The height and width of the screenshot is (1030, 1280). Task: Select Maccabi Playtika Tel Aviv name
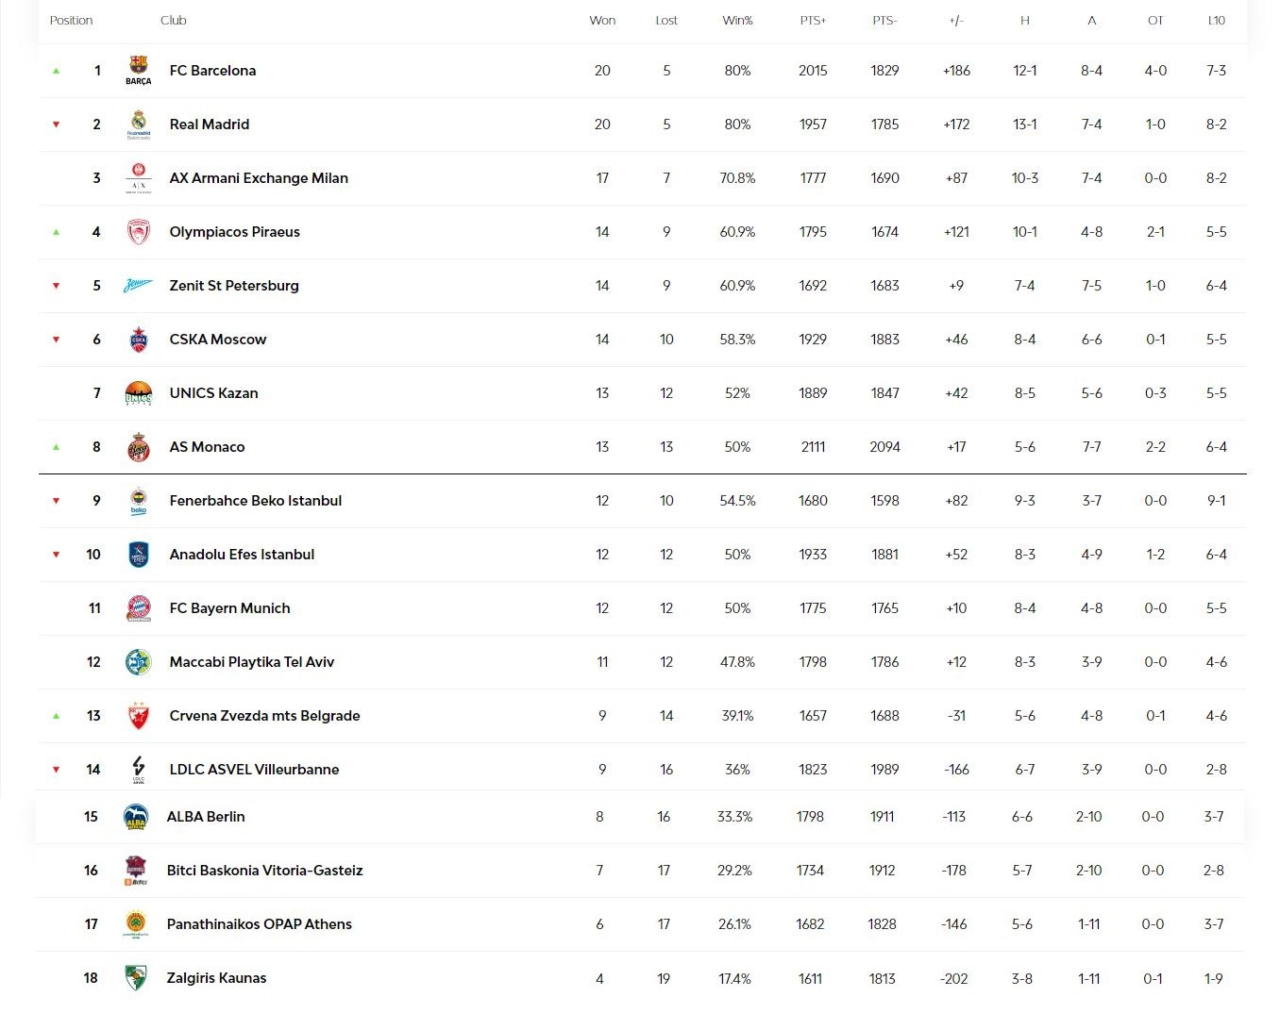coord(252,661)
